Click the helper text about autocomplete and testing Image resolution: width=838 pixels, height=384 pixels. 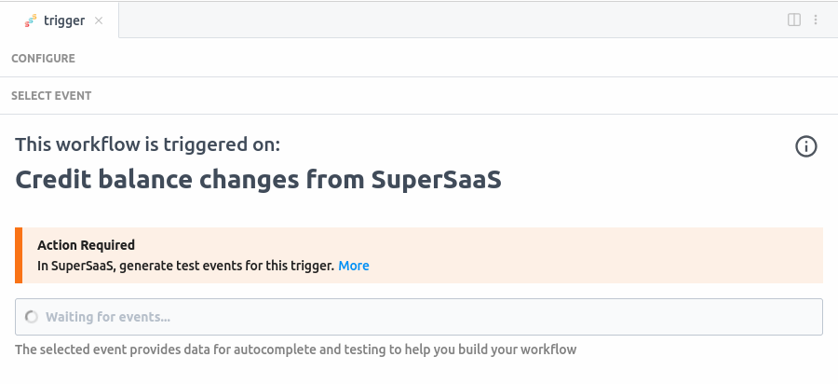295,350
